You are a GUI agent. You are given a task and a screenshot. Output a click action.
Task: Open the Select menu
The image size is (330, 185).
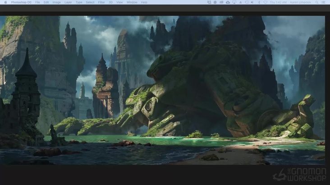pyautogui.click(x=90, y=2)
